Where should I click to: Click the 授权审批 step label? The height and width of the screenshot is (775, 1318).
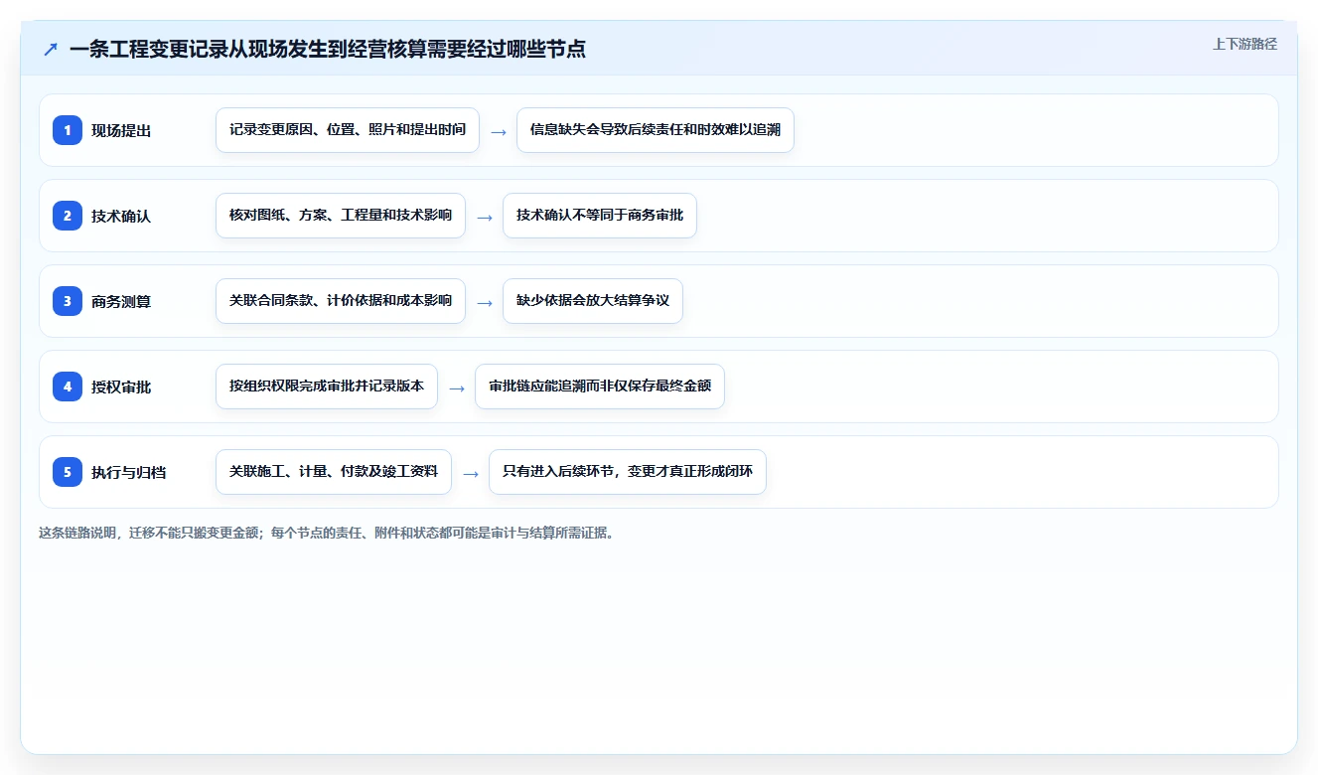click(121, 387)
